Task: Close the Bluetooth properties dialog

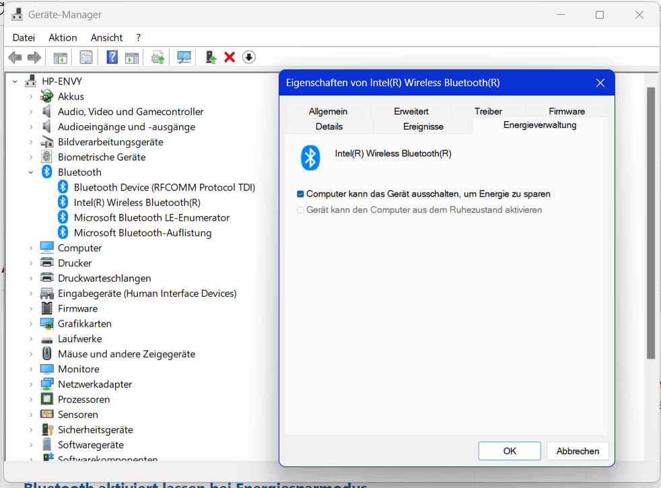Action: 600,83
